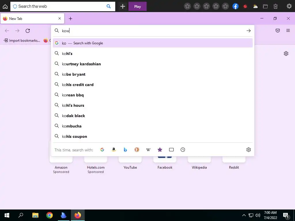The width and height of the screenshot is (295, 221).
Task: Click the address bar containing kow
Action: (152, 31)
